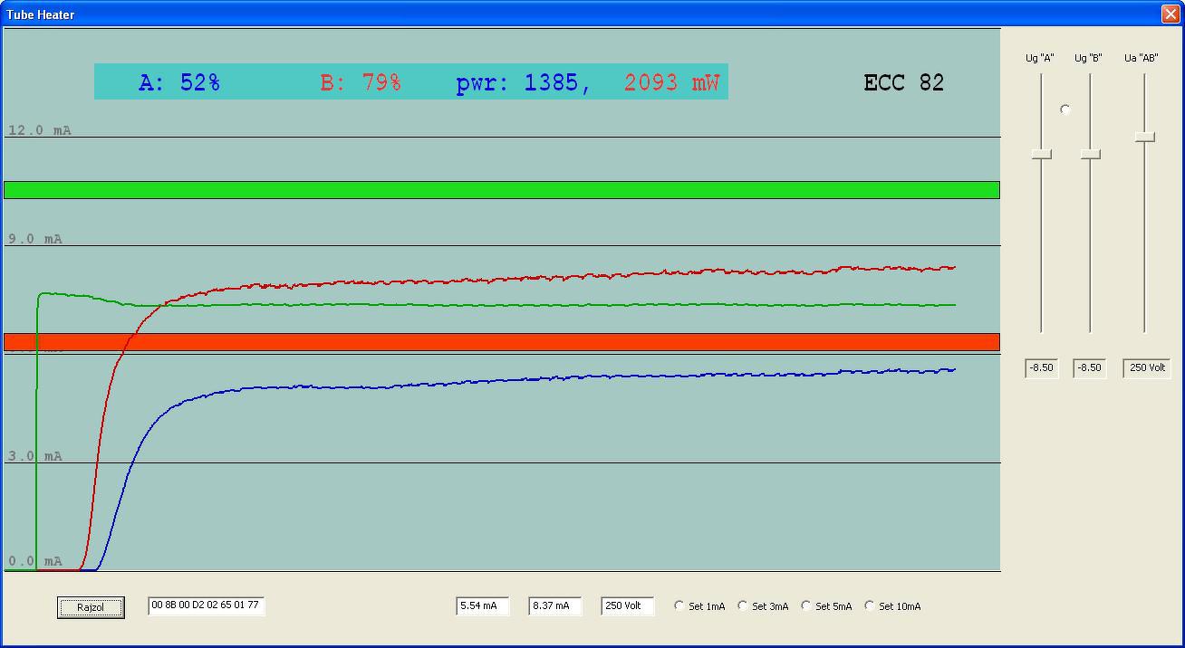Click the 5.54 mA current field
This screenshot has width=1185, height=648.
click(483, 605)
